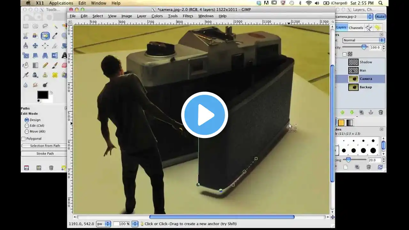Open the macOS Applications menu
Image resolution: width=409 pixels, height=230 pixels.
click(x=61, y=3)
